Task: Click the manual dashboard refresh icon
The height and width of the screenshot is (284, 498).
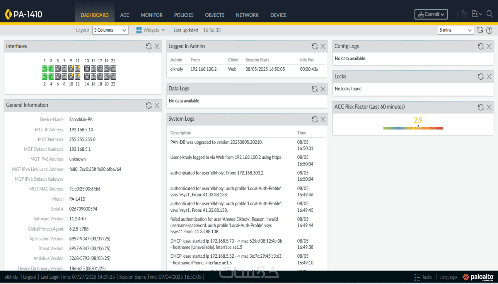Action: pos(480,30)
